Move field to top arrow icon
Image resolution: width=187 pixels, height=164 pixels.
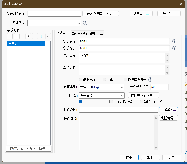click(x=28, y=36)
